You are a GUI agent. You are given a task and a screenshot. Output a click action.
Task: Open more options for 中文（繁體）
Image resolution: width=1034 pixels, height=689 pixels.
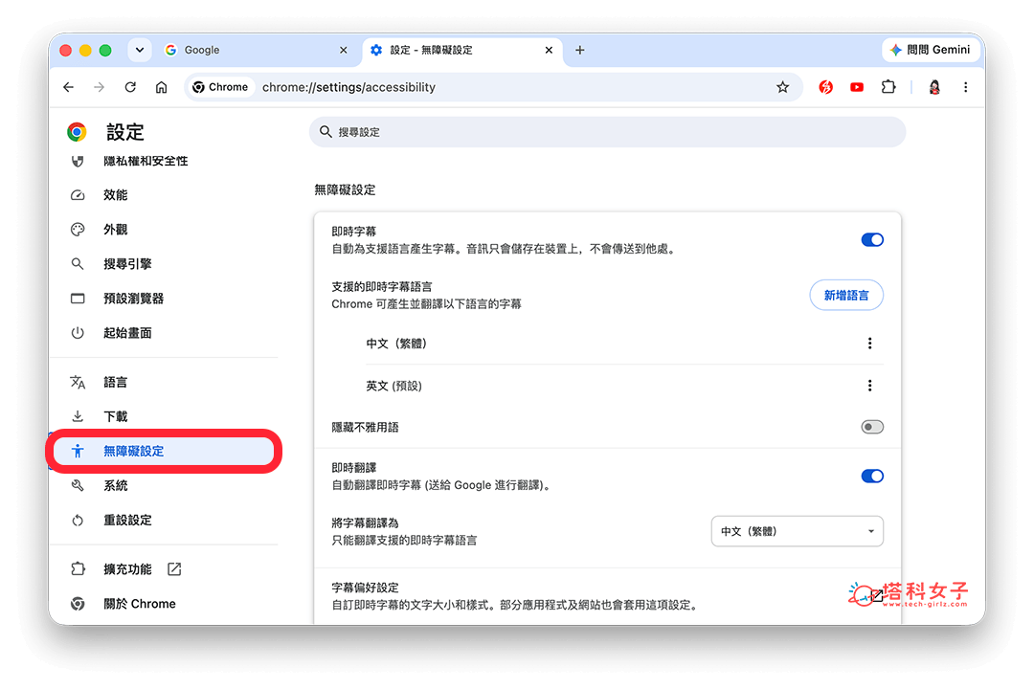869,344
